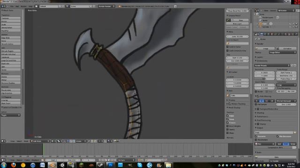Screen dimensions: 300x168
Task: Click the Extrude Region button
Action: (x=11, y=51)
